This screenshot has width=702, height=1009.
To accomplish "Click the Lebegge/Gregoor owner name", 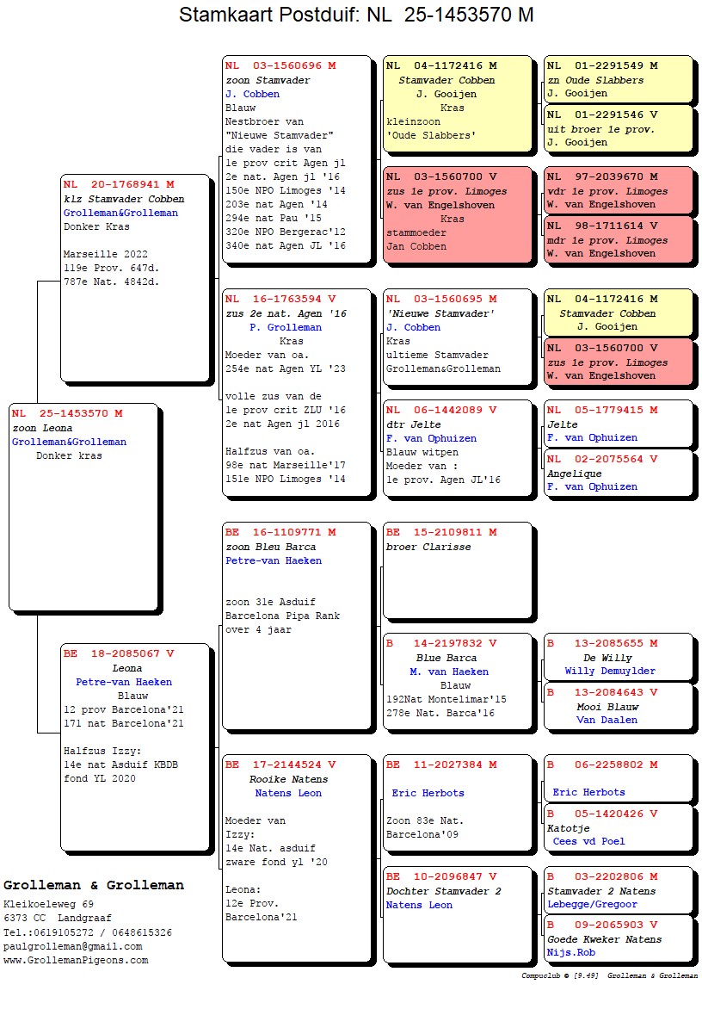I will [x=592, y=904].
